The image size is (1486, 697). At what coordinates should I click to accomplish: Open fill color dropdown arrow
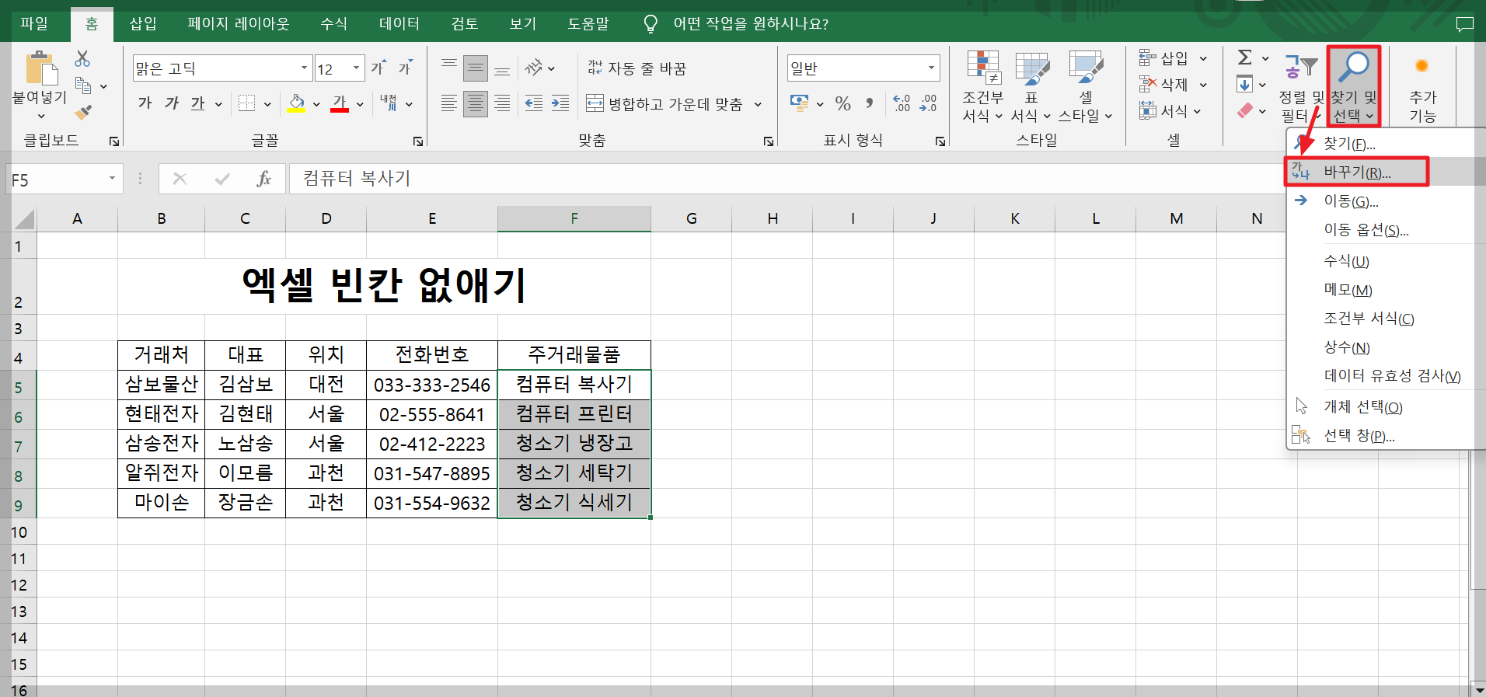(x=316, y=104)
